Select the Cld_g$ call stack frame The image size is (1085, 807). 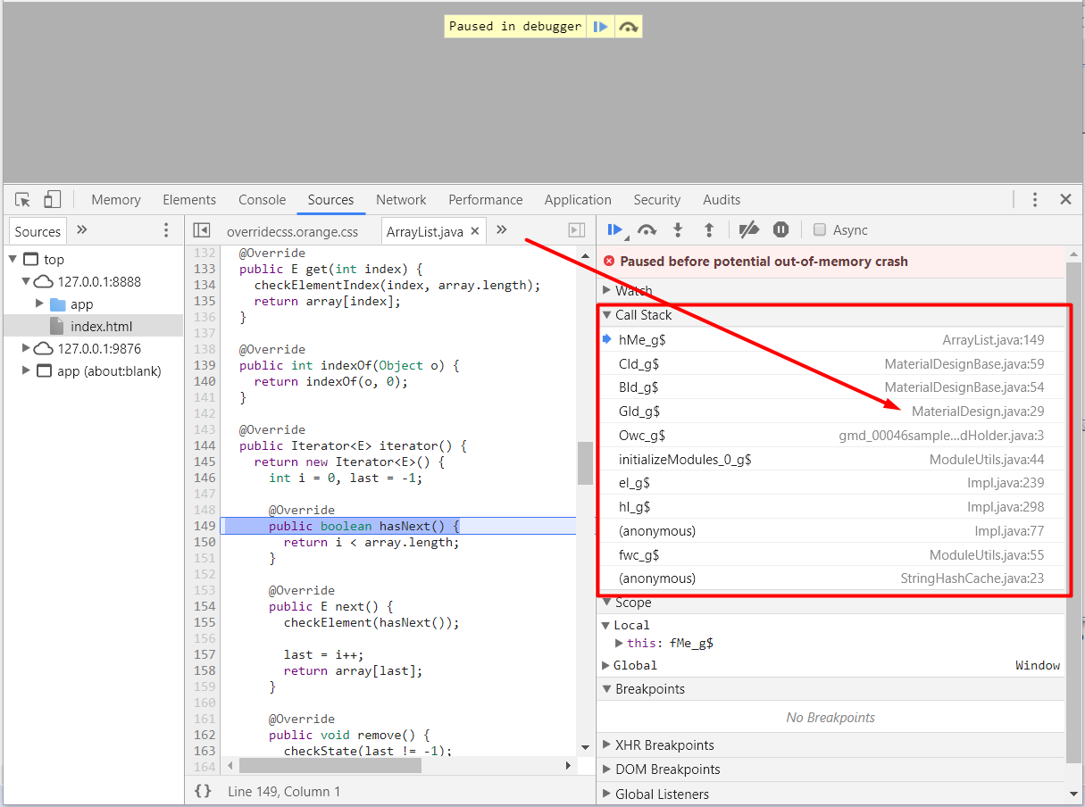830,364
